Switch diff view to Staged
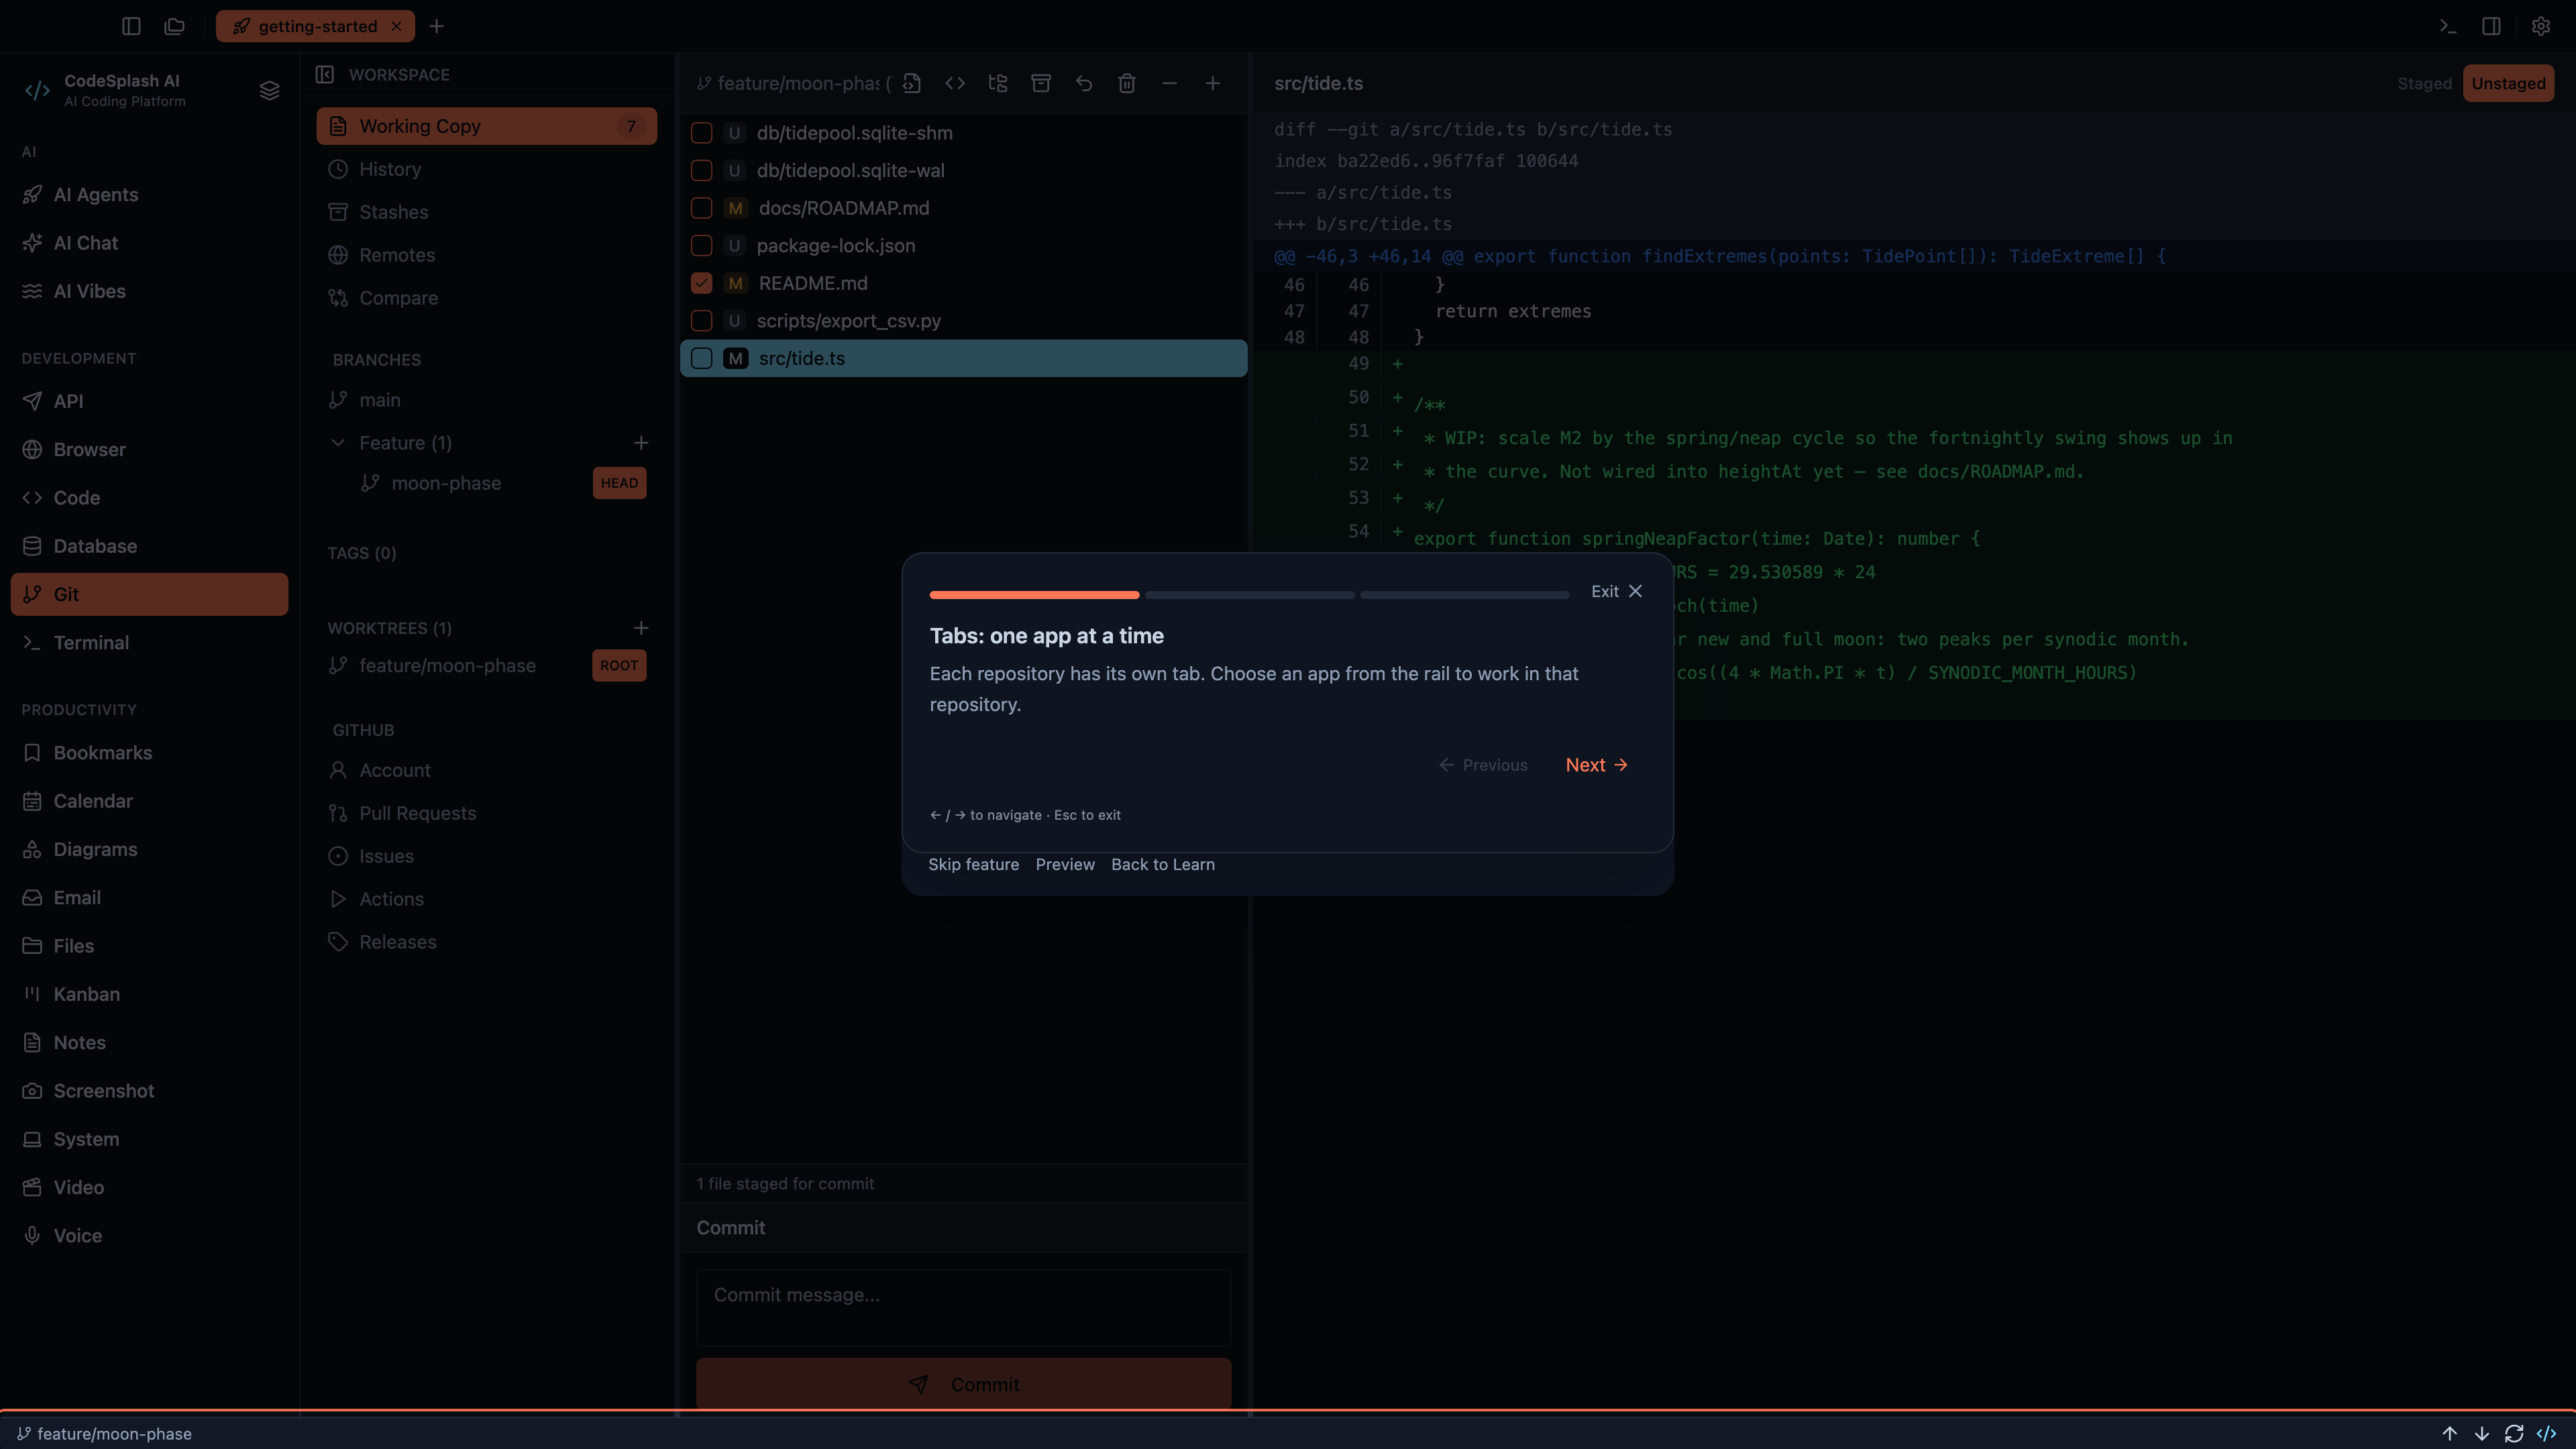The height and width of the screenshot is (1449, 2576). pyautogui.click(x=2424, y=83)
